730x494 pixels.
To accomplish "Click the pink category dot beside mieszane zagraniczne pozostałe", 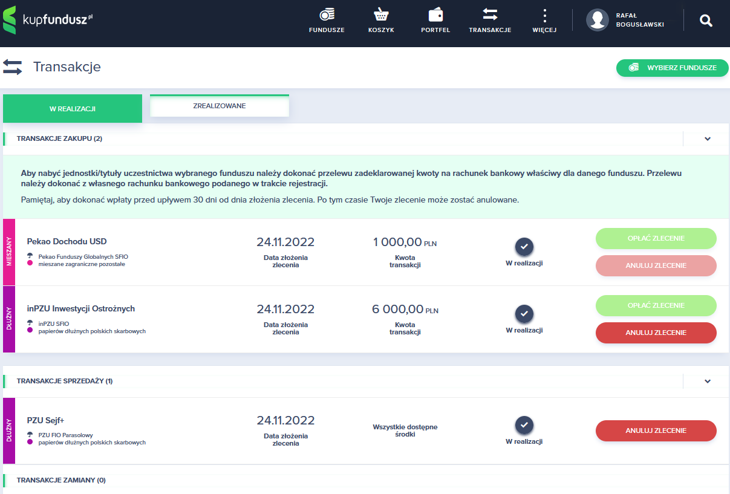I will click(30, 264).
